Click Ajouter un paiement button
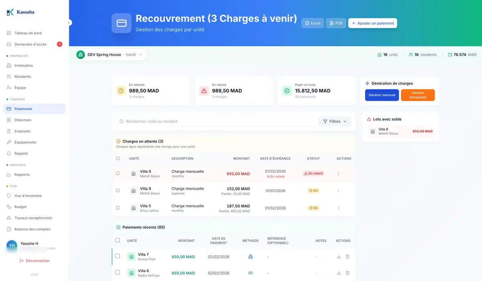 373,23
